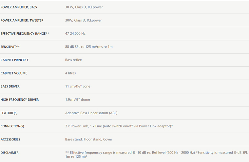Click the POWER AMPLIFIER, TWEETER label
Viewport: 249px width, 162px height.
22,21
